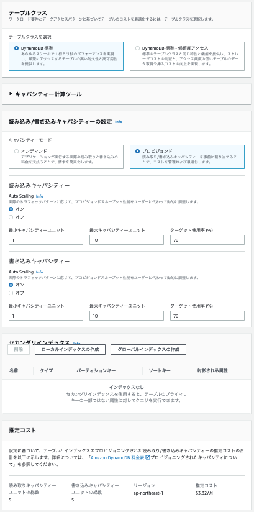Image resolution: width=254 pixels, height=512 pixels.
Task: Click read 最大キャパシティーユニット field
Action: pyautogui.click(x=127, y=240)
